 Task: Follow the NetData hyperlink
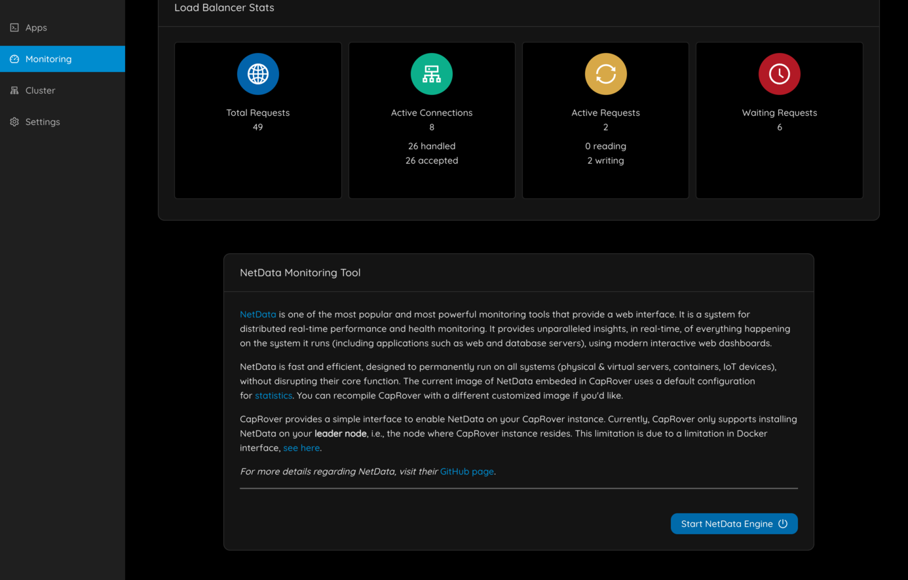258,314
